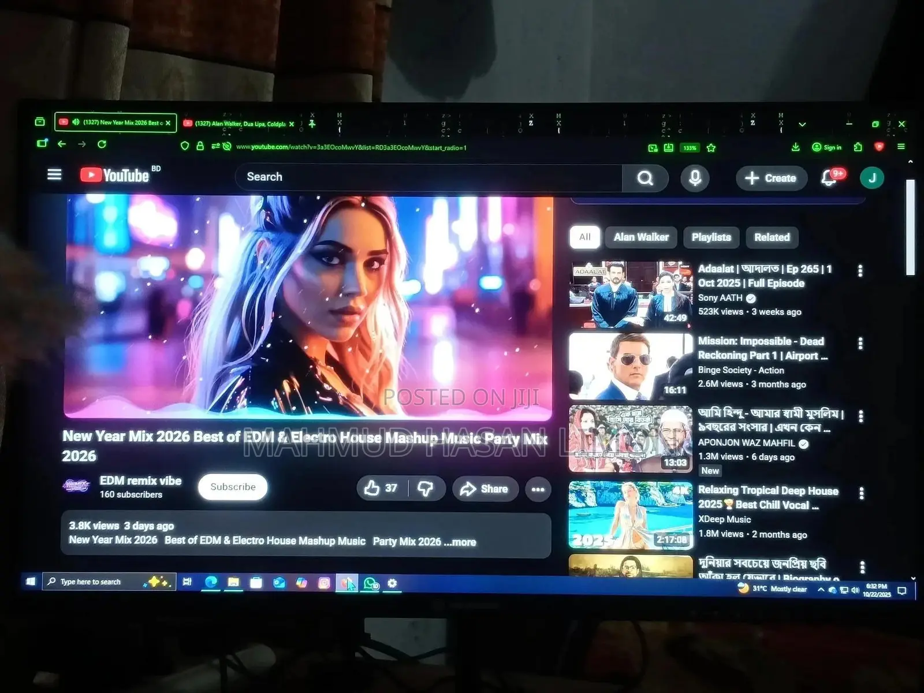Like the video with the thumbs up
The width and height of the screenshot is (924, 693).
[x=372, y=488]
